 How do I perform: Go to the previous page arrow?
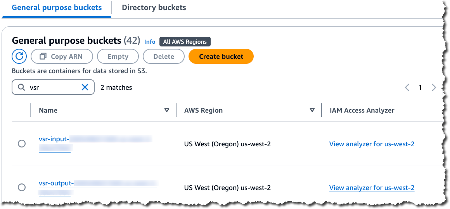tap(407, 87)
